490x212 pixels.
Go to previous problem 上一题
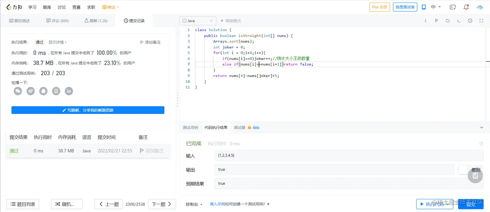[109, 204]
